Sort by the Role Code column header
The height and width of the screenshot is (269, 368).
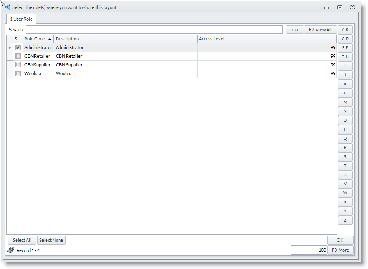coord(38,39)
